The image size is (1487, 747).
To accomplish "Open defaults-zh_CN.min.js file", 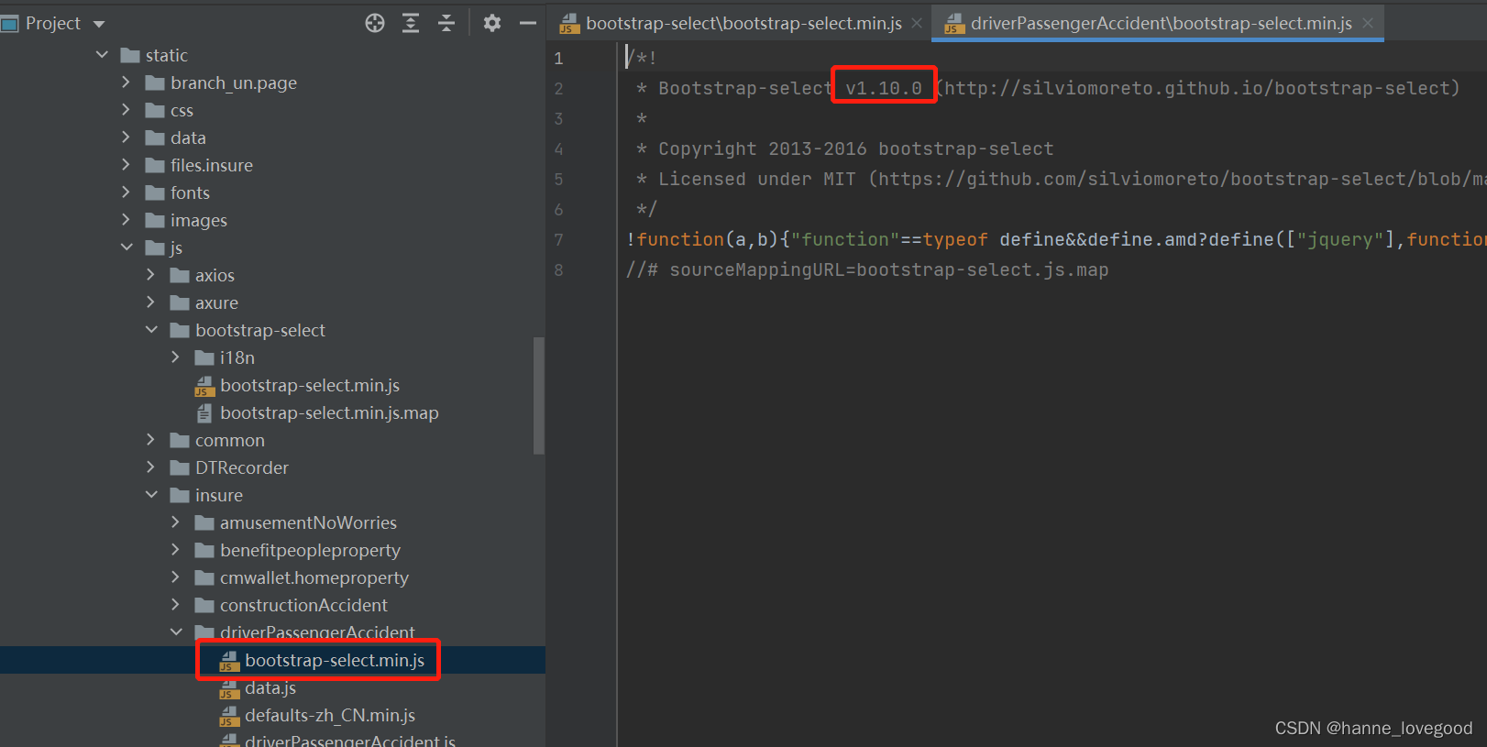I will [x=330, y=715].
